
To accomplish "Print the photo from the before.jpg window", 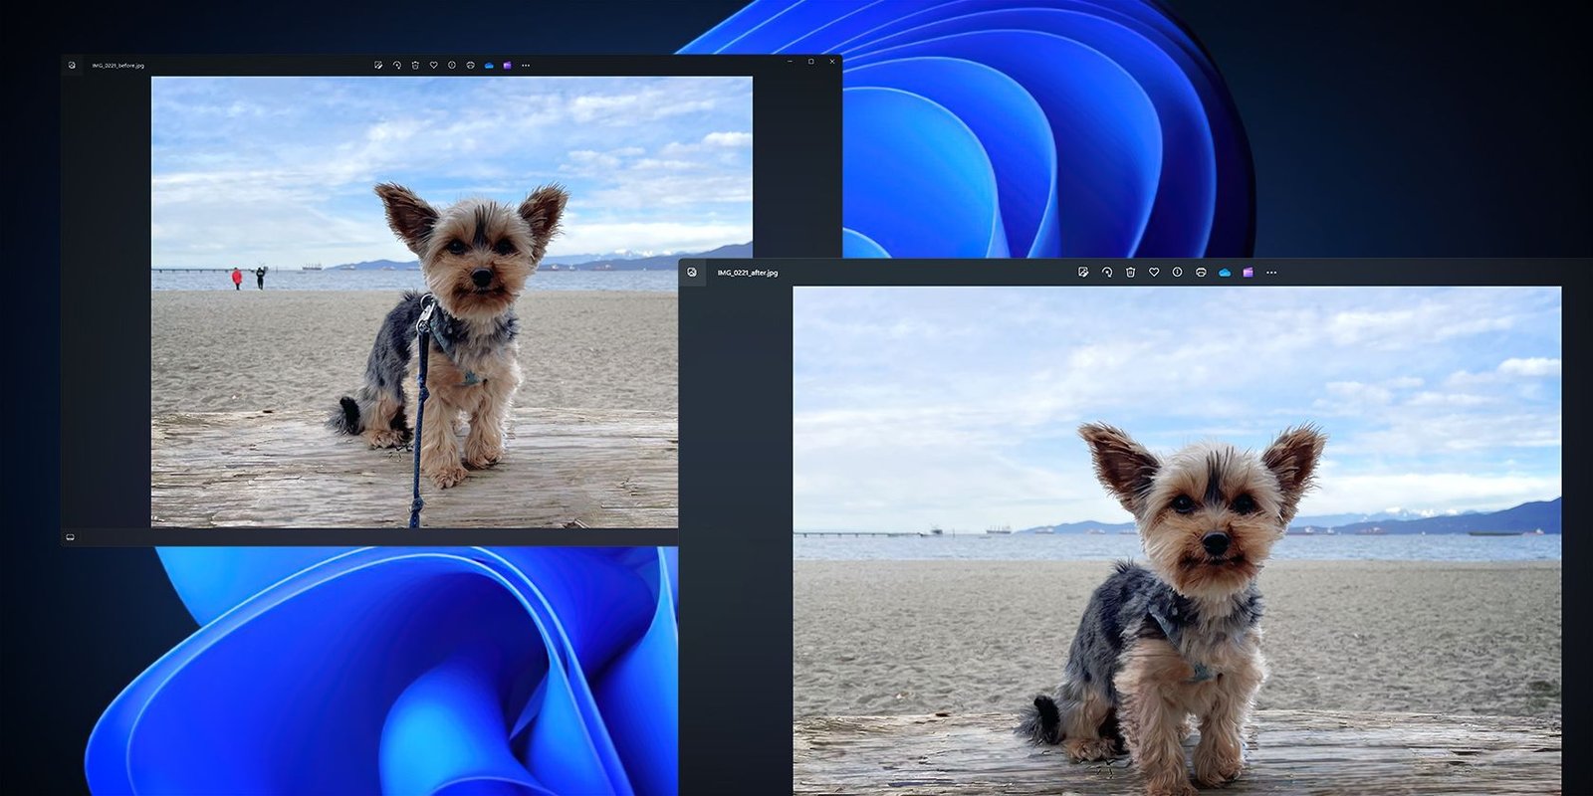I will (470, 66).
